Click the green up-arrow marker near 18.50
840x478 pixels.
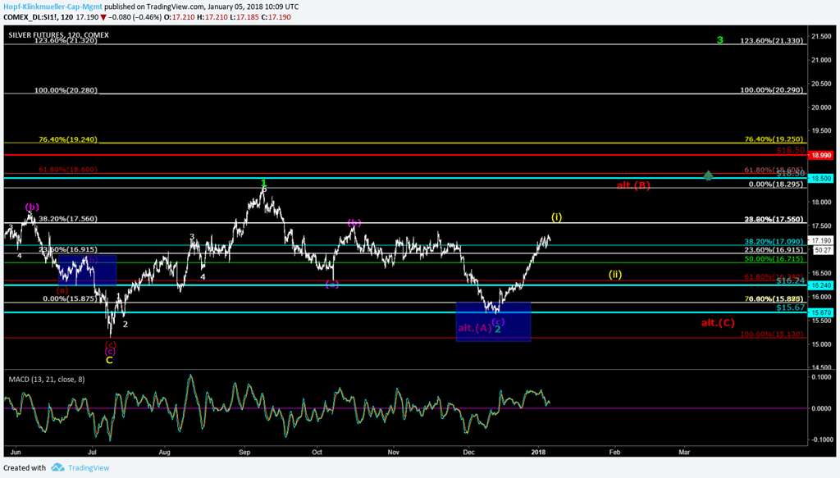[x=709, y=175]
